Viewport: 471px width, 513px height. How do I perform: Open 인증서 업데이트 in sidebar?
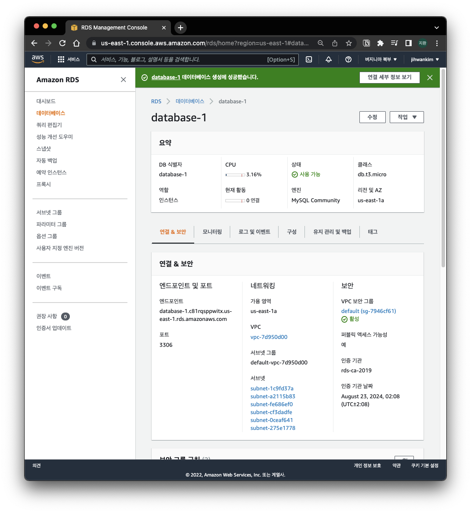pos(54,328)
